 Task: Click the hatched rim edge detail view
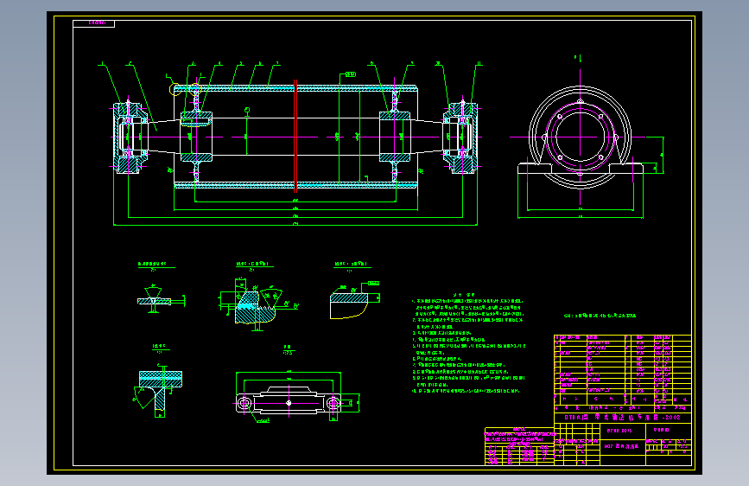(x=354, y=301)
